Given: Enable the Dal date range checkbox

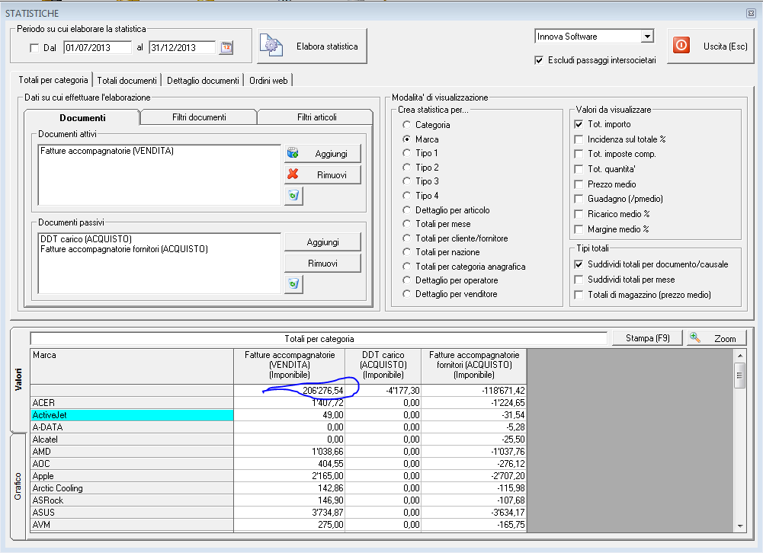Looking at the screenshot, I should 34,48.
